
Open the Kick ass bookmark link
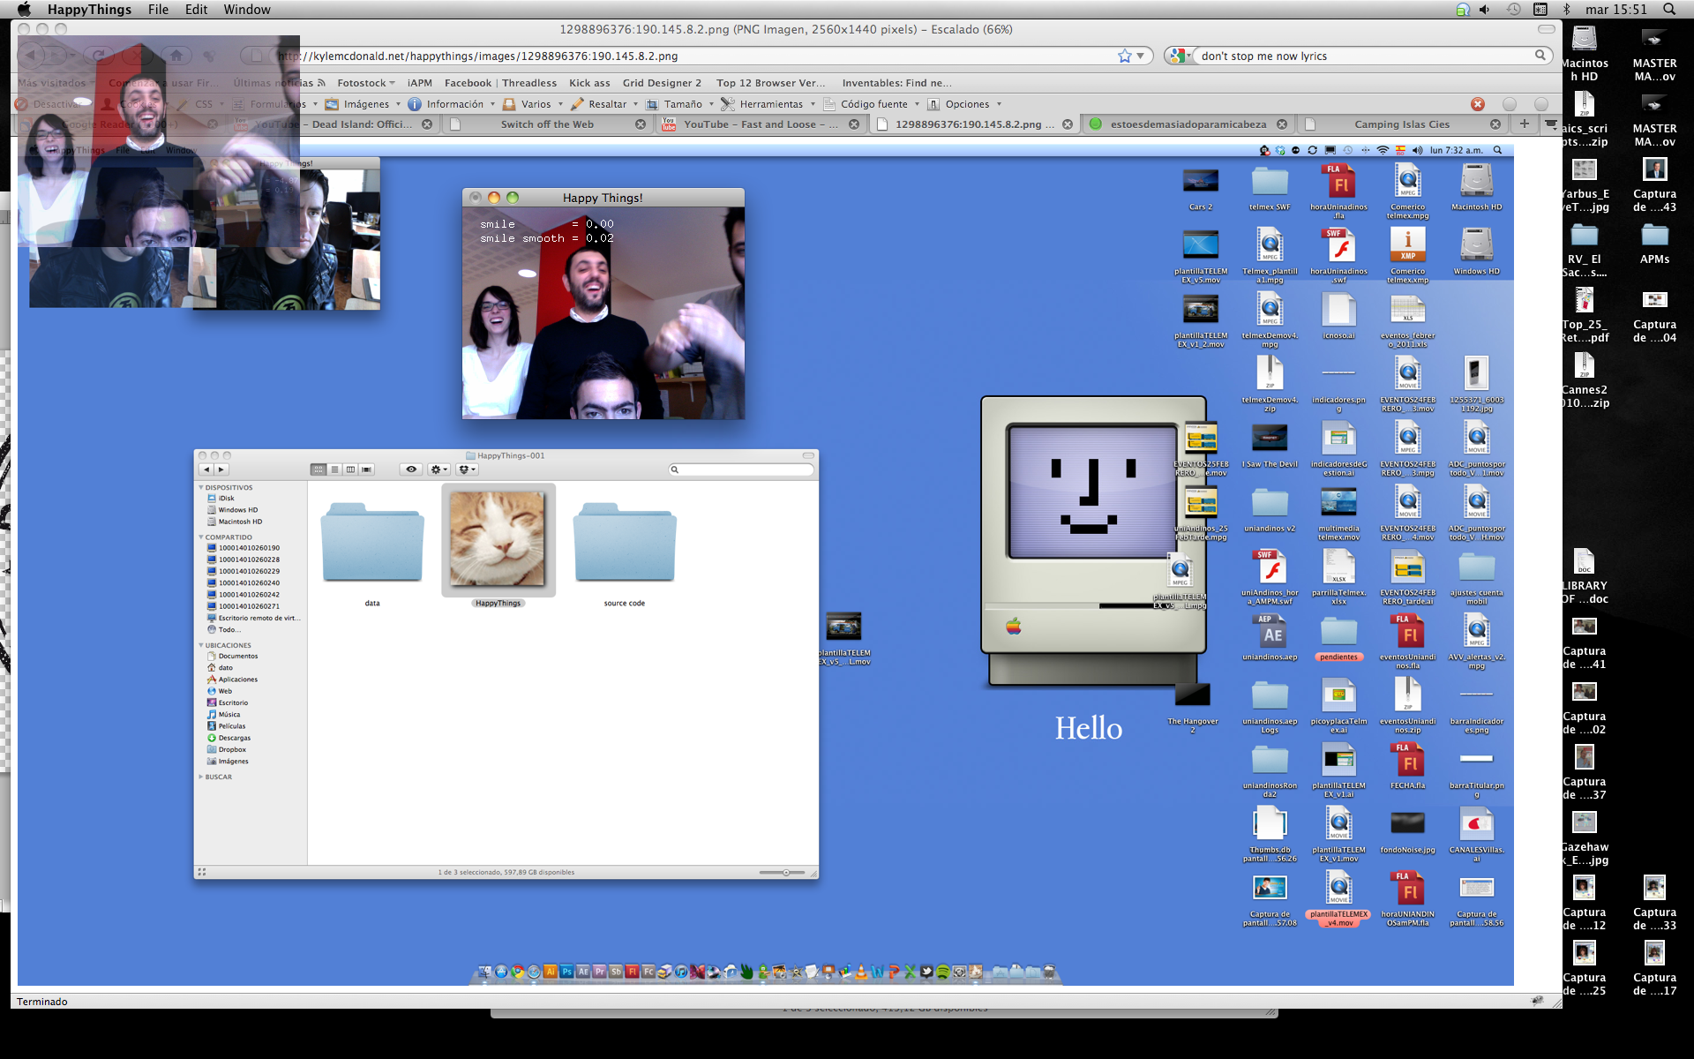point(589,83)
